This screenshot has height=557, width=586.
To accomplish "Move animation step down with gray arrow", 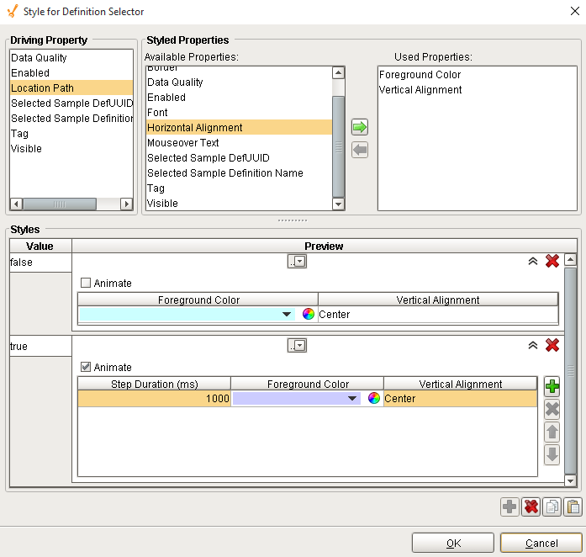I will click(552, 455).
